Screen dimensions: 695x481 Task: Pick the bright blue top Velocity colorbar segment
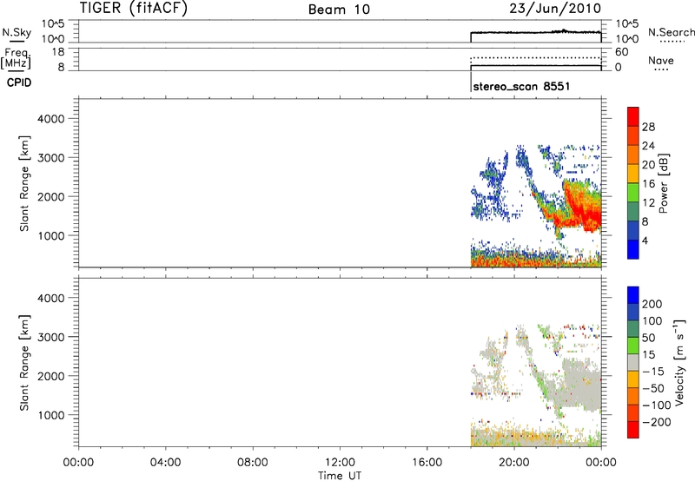pos(633,295)
